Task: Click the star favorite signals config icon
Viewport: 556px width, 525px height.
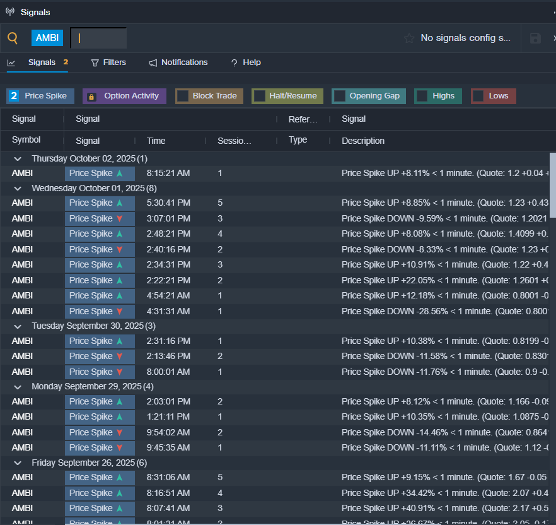Action: tap(409, 38)
